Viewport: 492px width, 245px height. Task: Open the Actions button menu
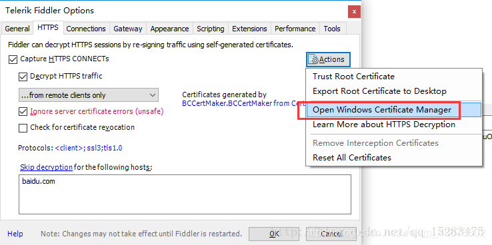point(328,59)
